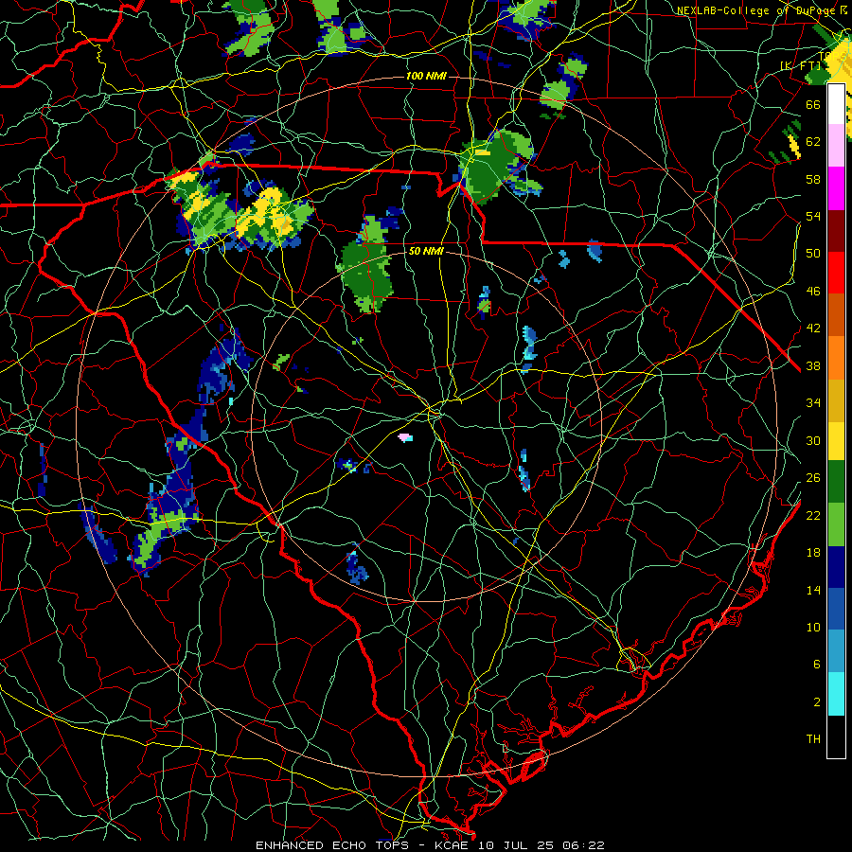852x852 pixels.
Task: Choose the navy blue legend band
Action: click(836, 567)
